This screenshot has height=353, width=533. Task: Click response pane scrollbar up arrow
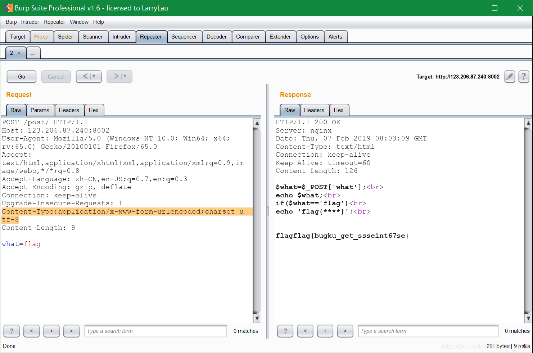pos(528,123)
